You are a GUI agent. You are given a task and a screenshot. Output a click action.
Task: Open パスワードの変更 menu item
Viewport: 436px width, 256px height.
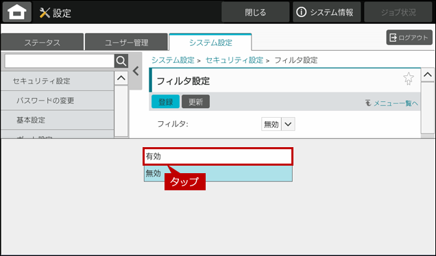click(x=58, y=100)
